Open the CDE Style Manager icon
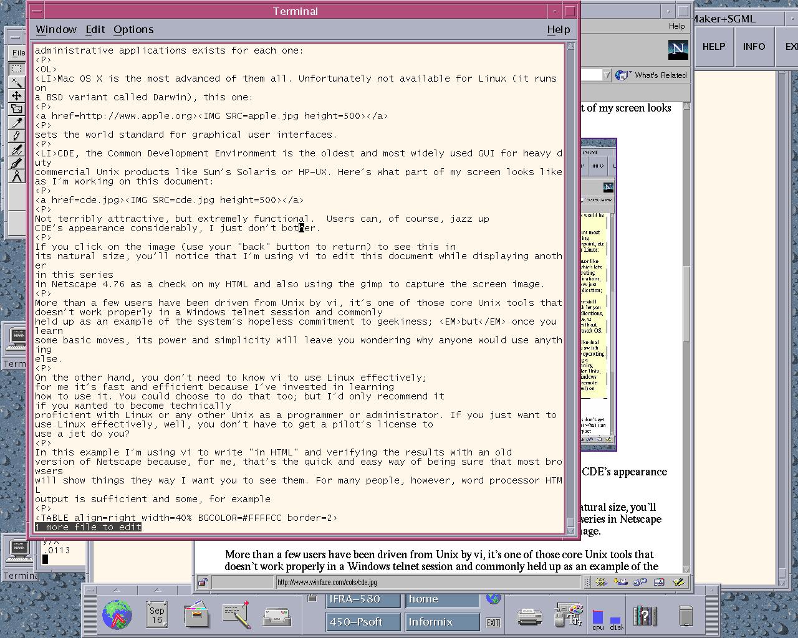This screenshot has width=798, height=638. pyautogui.click(x=568, y=615)
